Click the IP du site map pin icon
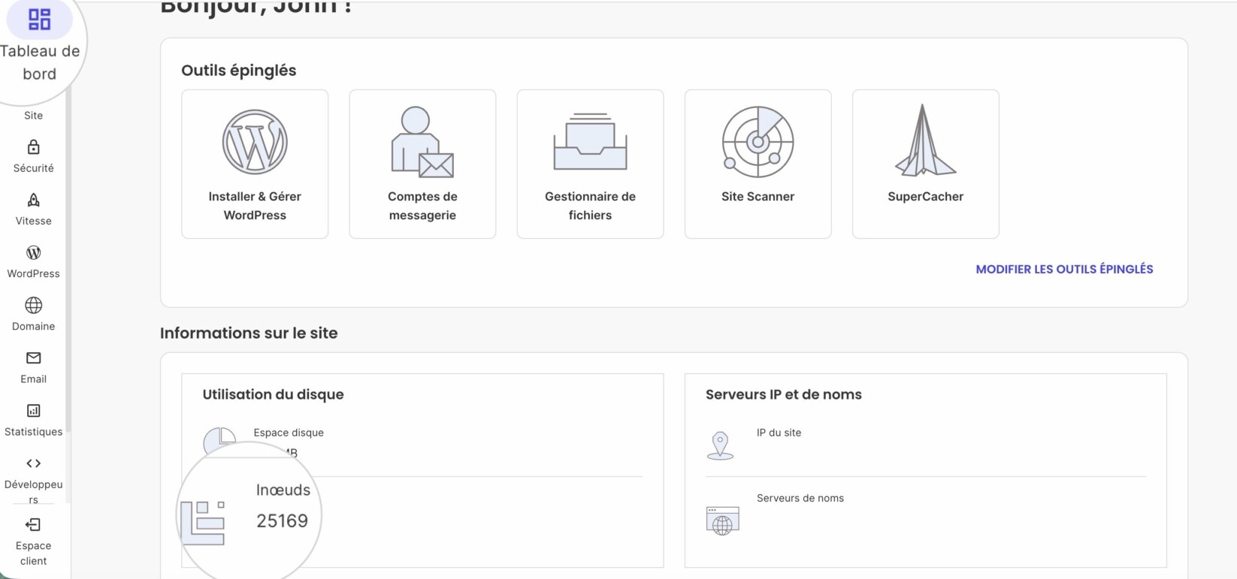The height and width of the screenshot is (579, 1237). 720,445
